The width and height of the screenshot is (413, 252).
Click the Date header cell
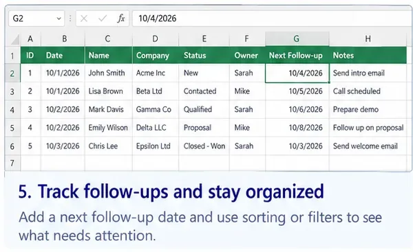pos(63,55)
